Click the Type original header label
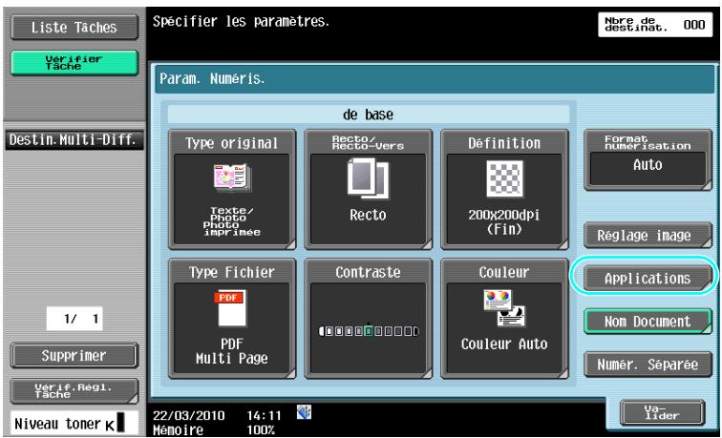 pyautogui.click(x=232, y=143)
